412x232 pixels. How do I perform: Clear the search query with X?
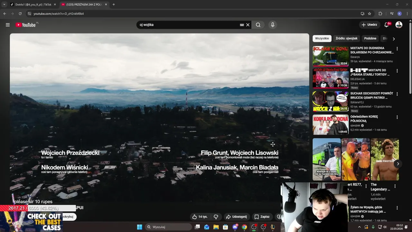248,25
